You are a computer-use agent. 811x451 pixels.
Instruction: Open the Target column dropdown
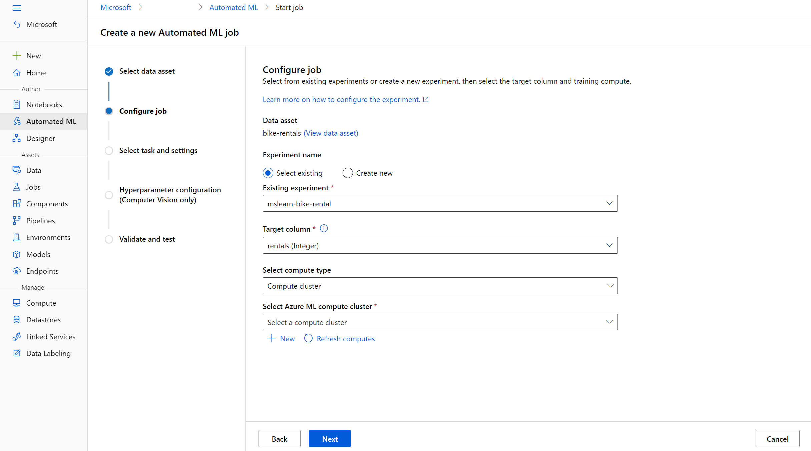click(x=440, y=245)
